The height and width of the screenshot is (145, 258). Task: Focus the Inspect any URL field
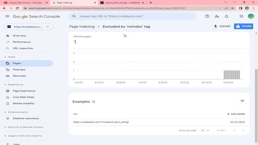132,16
